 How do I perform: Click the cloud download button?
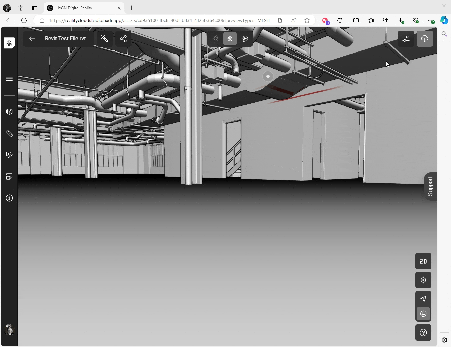[x=425, y=39]
